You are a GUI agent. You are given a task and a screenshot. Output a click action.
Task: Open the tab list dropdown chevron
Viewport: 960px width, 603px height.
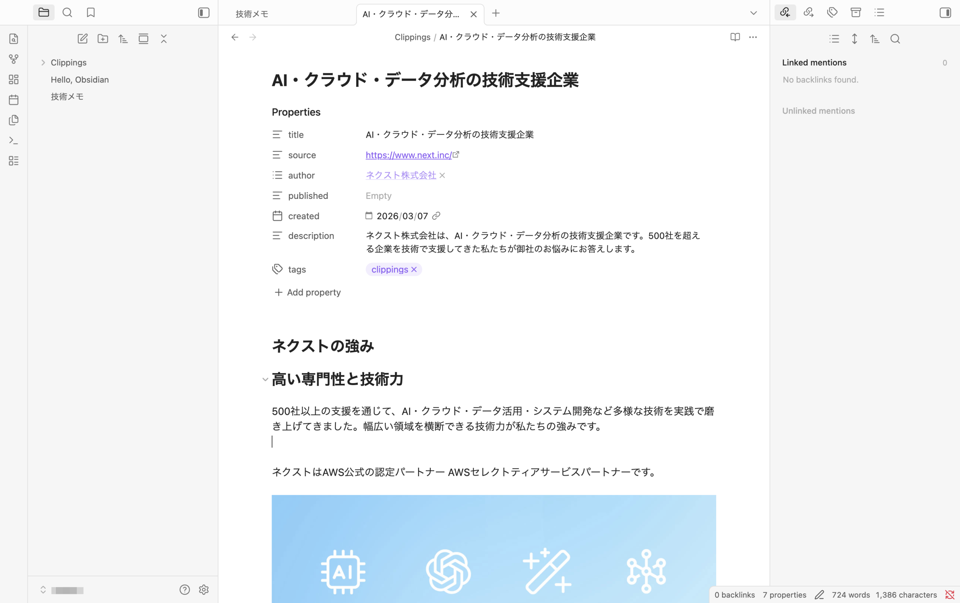pyautogui.click(x=753, y=13)
